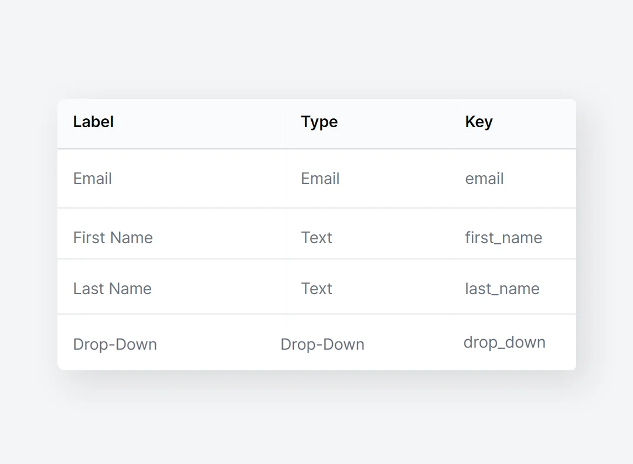Click the first_name key cell

point(503,237)
